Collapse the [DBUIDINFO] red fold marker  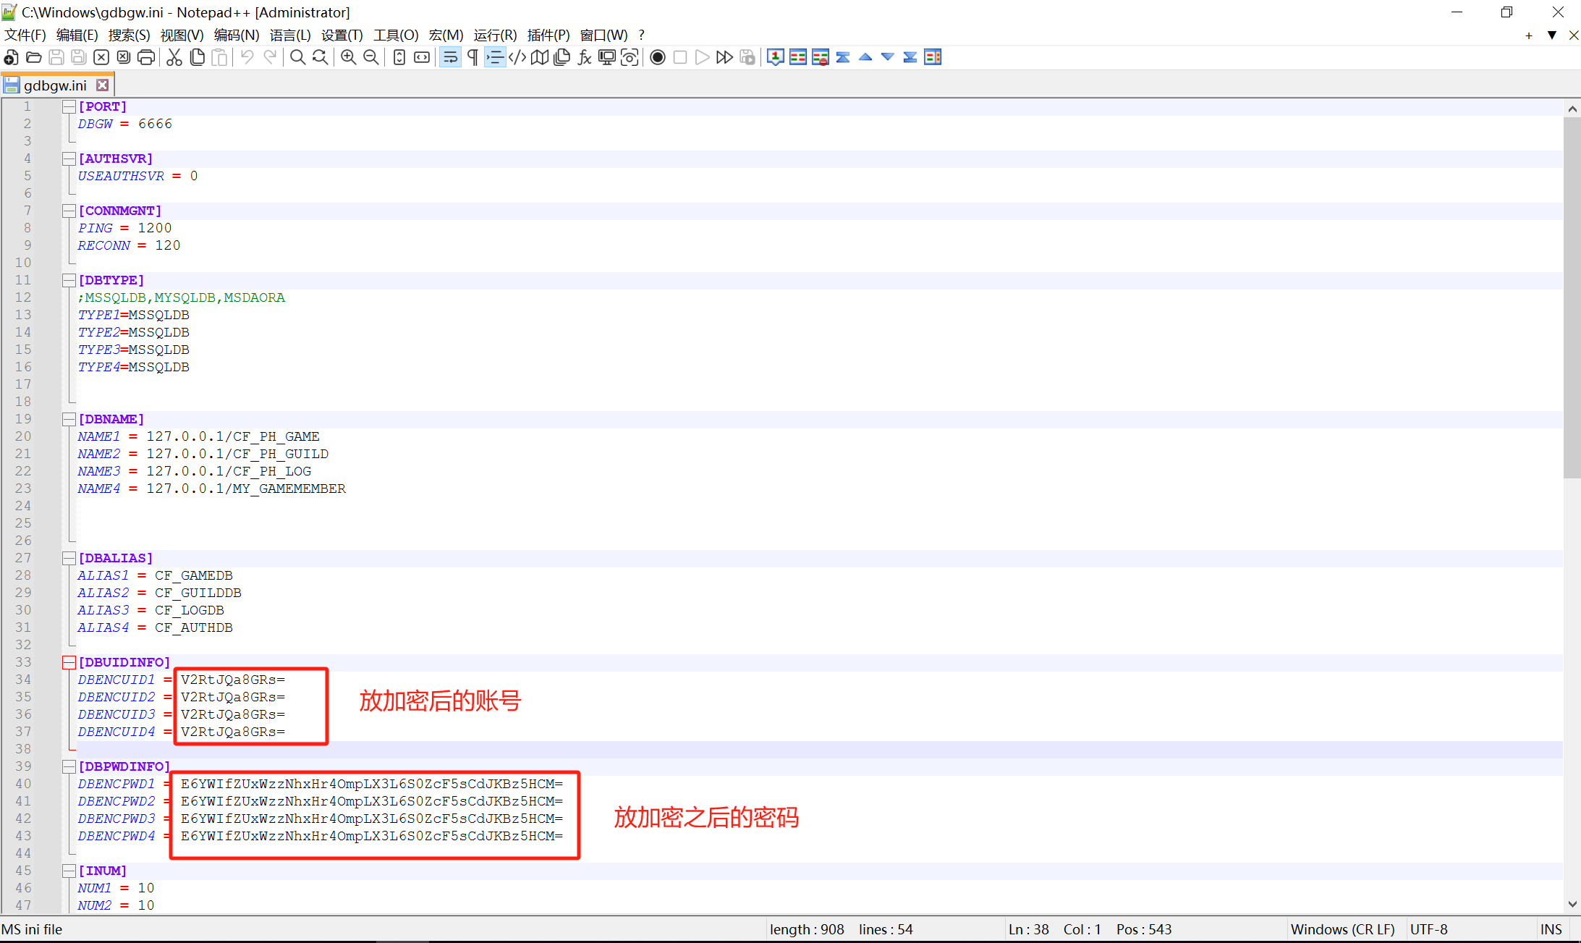pos(69,662)
